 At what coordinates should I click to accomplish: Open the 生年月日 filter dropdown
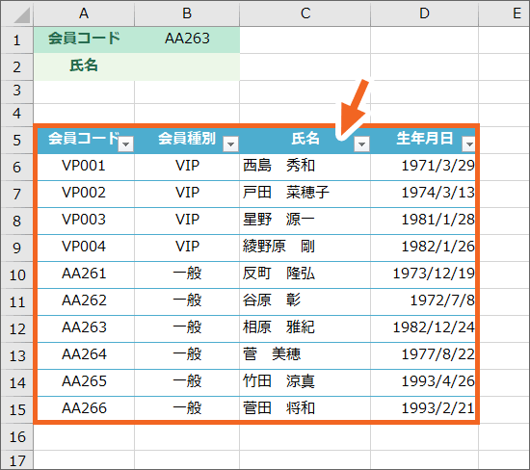tap(469, 144)
